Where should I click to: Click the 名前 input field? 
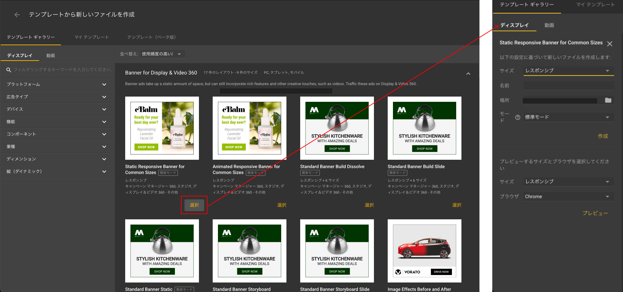(568, 86)
